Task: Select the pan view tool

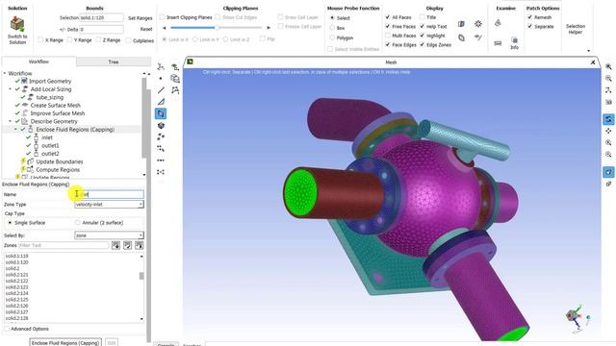Action: pos(608,131)
